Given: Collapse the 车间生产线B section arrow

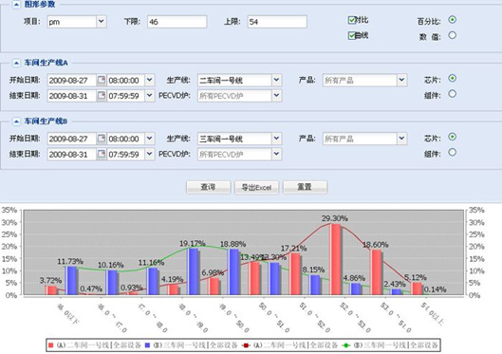Looking at the screenshot, I should (x=16, y=121).
